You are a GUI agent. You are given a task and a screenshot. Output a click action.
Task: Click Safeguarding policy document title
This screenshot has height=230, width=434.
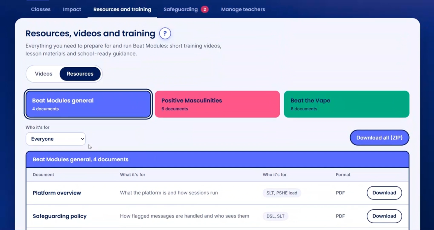[x=60, y=216]
